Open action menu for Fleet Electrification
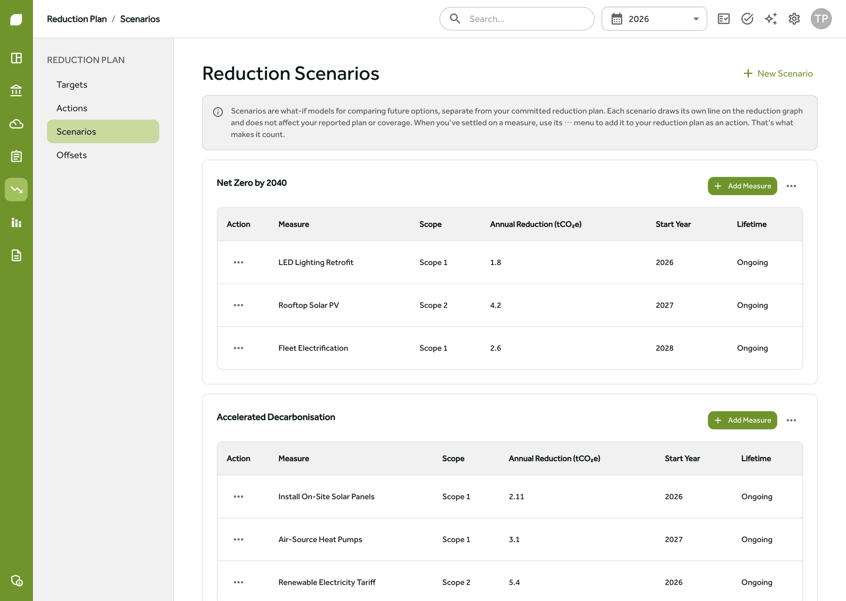Viewport: 846px width, 601px height. (238, 348)
